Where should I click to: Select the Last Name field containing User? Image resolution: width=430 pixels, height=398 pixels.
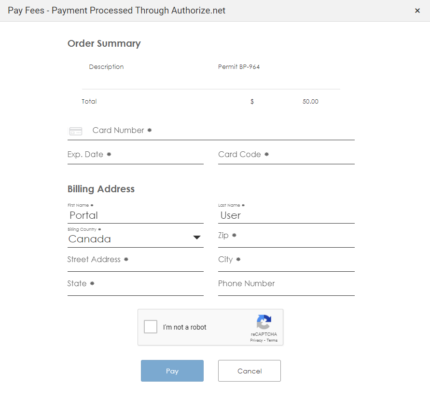(285, 215)
